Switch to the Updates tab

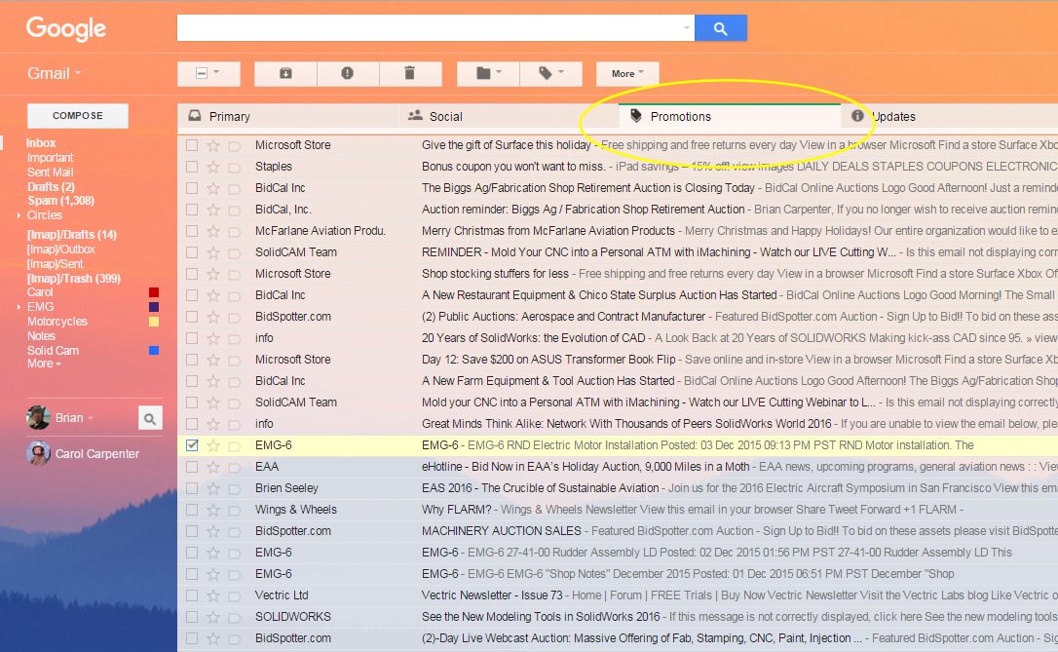click(x=949, y=116)
